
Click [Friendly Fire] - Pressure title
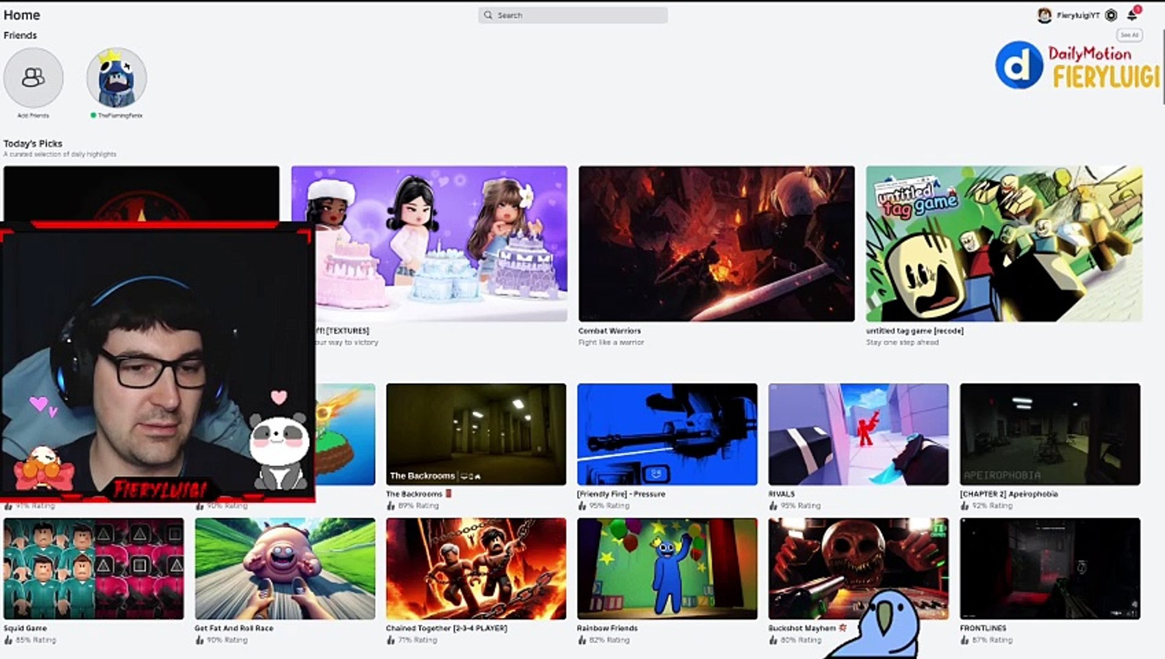click(621, 494)
